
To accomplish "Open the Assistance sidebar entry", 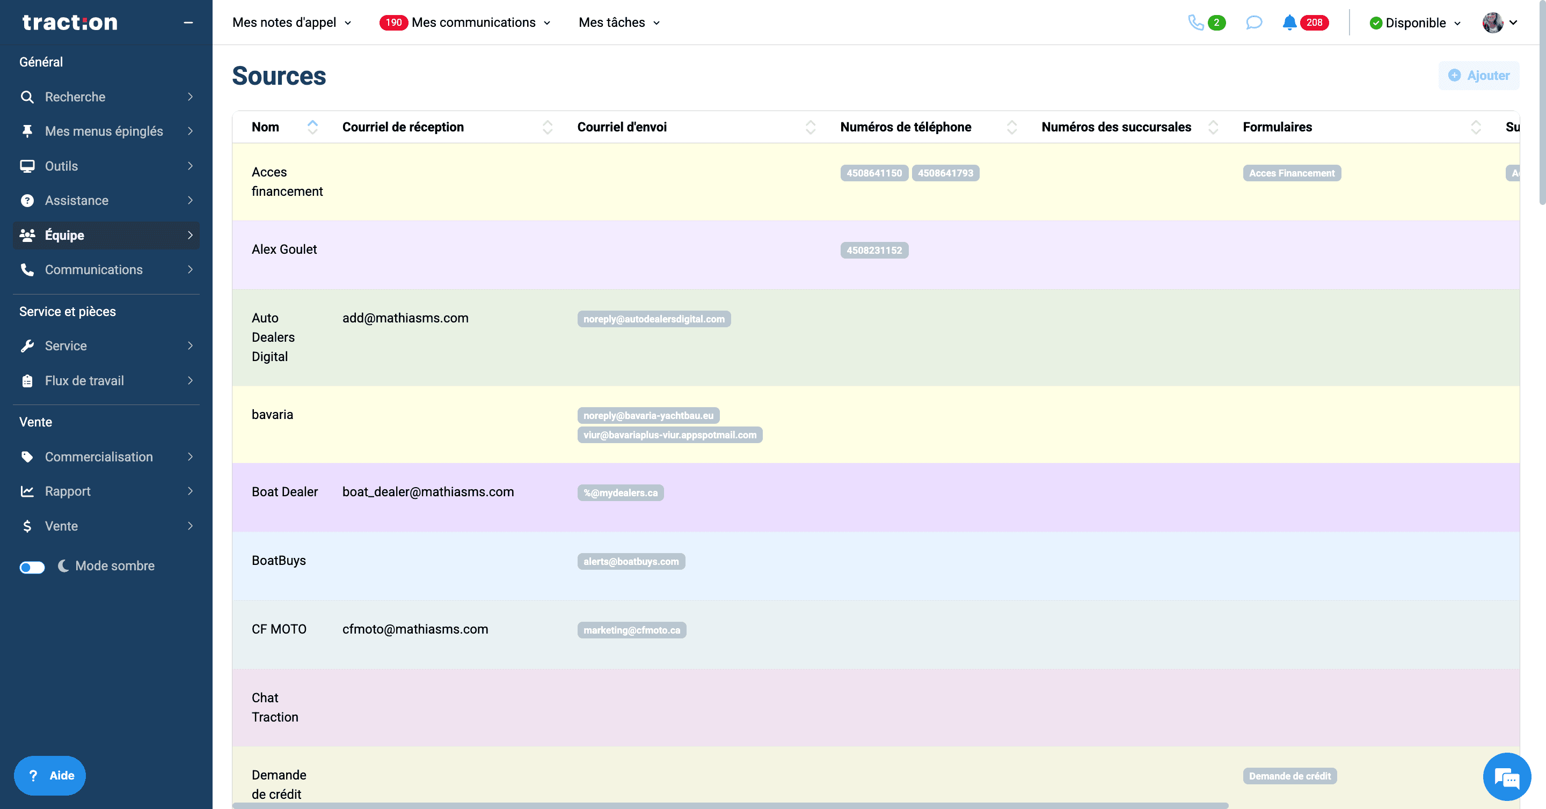I will click(106, 200).
